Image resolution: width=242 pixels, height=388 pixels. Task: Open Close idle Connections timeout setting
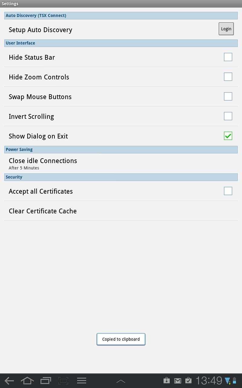121,163
